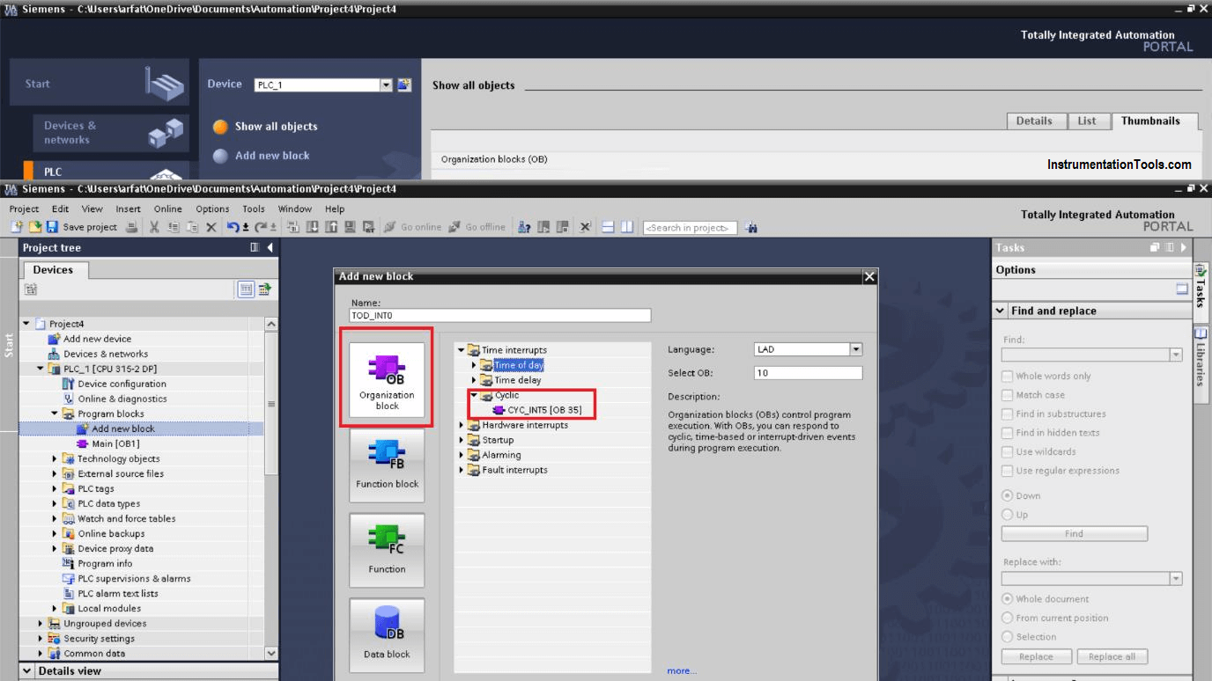This screenshot has height=681, width=1212.
Task: Expand the Time delay folder
Action: pyautogui.click(x=474, y=380)
